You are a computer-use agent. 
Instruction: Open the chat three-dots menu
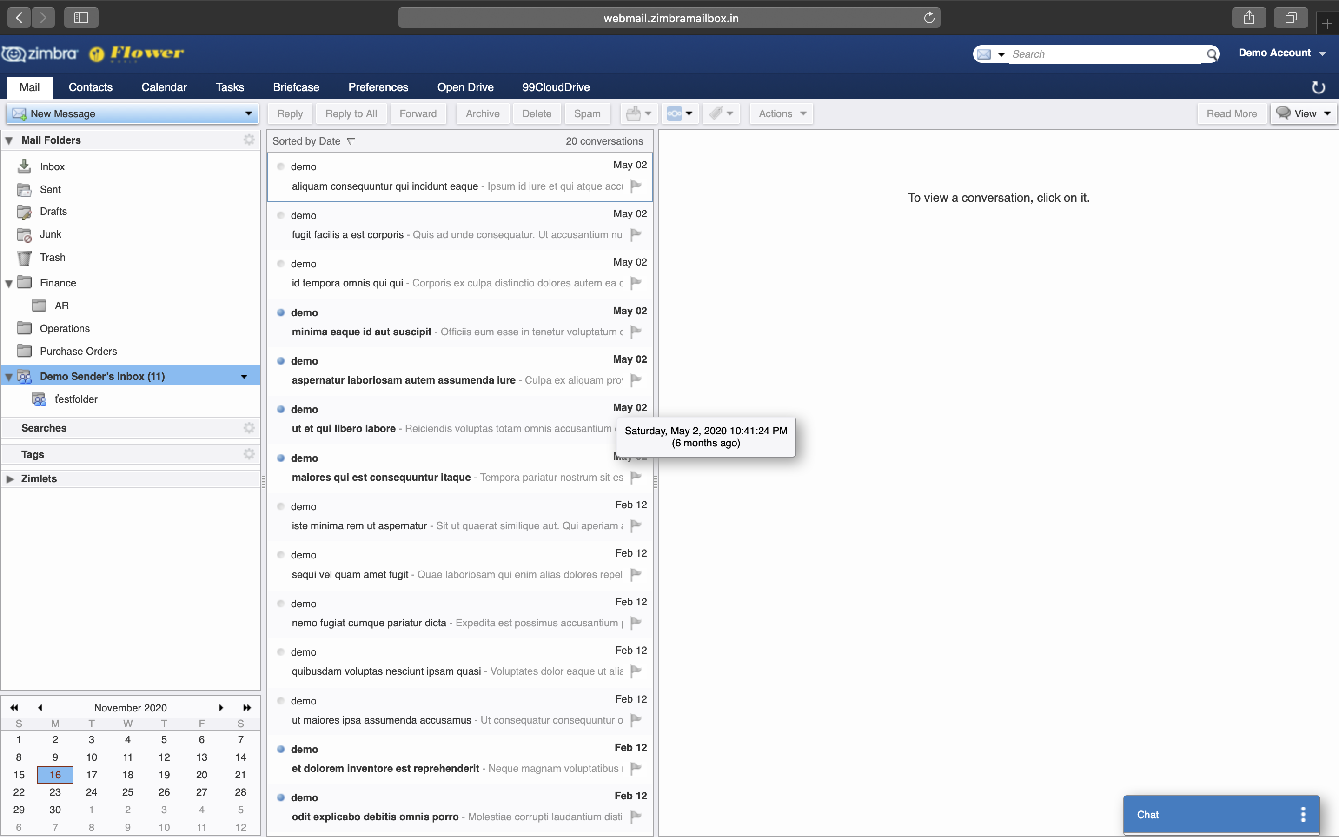1303,814
